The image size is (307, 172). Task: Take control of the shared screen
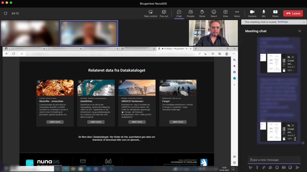(x=150, y=13)
